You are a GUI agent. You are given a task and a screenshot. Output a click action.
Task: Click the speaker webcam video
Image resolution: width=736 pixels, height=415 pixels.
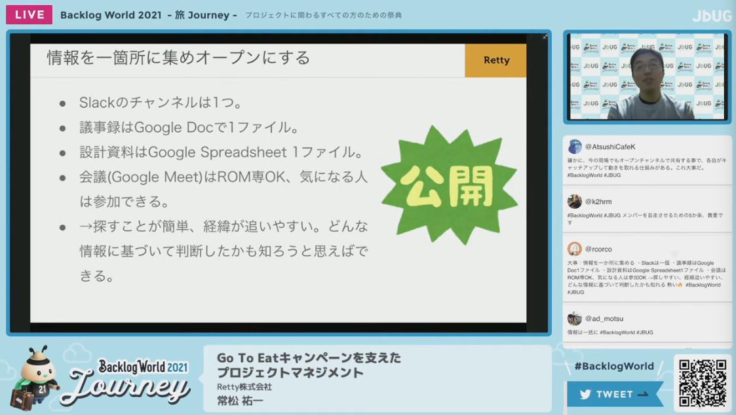click(648, 77)
